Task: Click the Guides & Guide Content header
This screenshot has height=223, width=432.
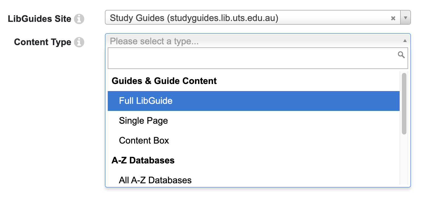Action: (164, 81)
